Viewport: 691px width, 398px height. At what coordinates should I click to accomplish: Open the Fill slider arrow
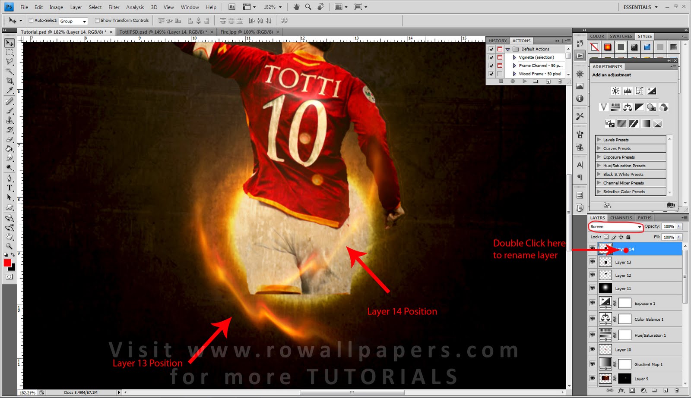[679, 237]
